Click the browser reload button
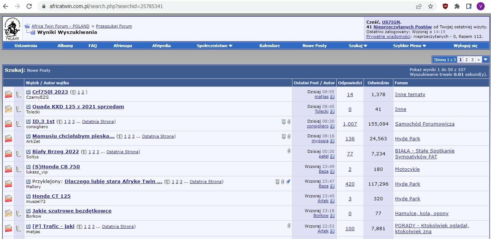This screenshot has width=491, height=239. (29, 6)
